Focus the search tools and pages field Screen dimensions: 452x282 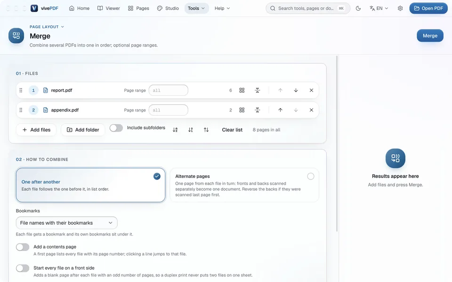click(308, 8)
